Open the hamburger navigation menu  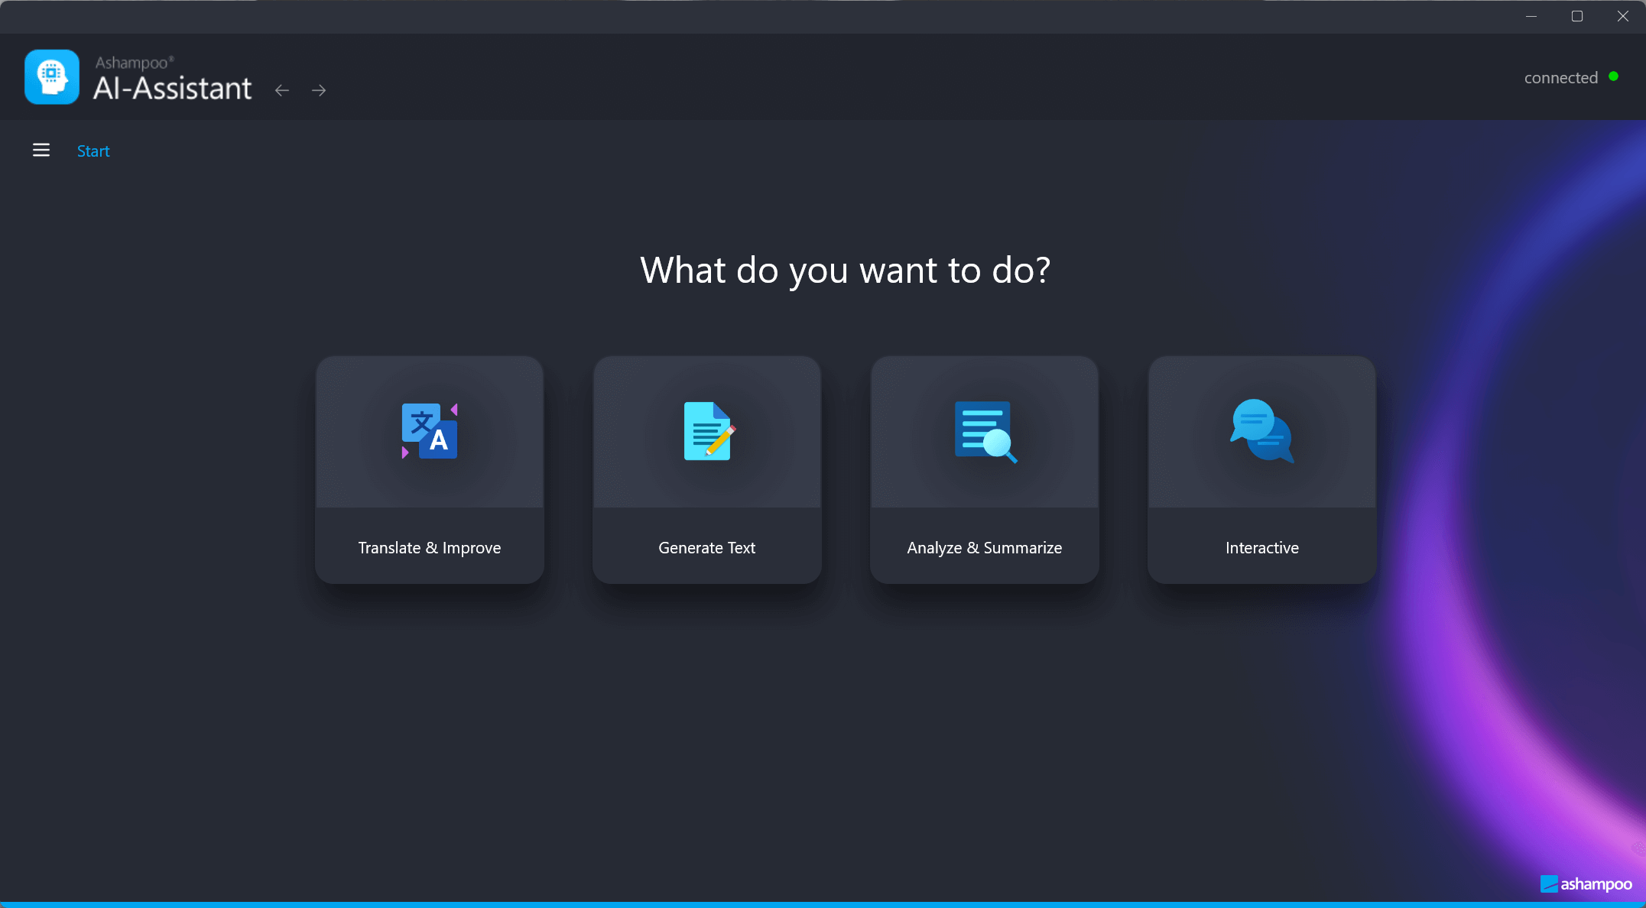point(41,150)
